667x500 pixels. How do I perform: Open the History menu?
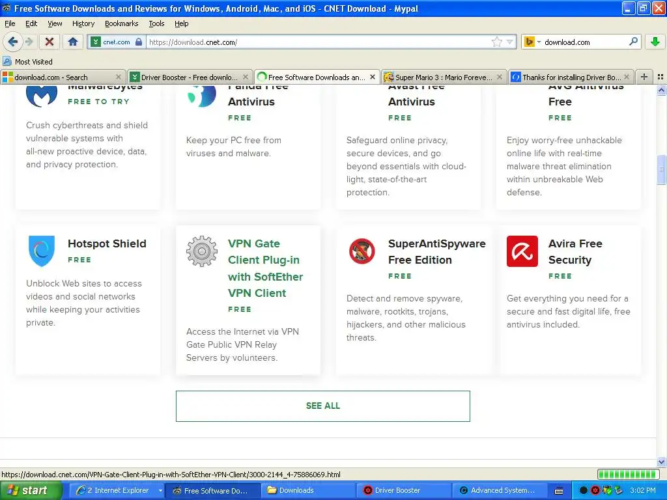coord(83,23)
